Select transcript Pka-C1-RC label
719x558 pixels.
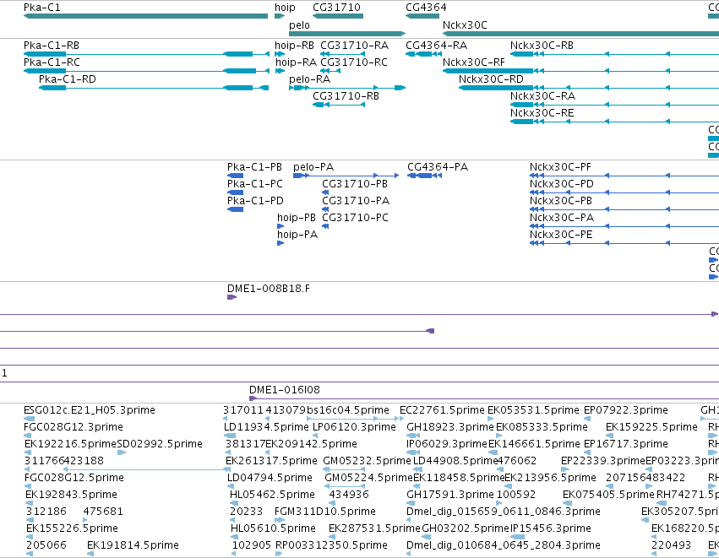click(x=52, y=62)
